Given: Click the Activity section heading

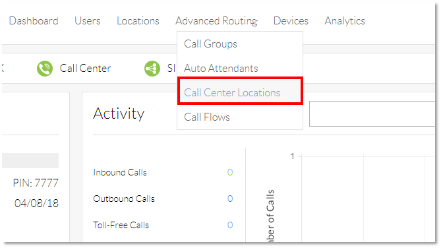Looking at the screenshot, I should click(x=119, y=113).
